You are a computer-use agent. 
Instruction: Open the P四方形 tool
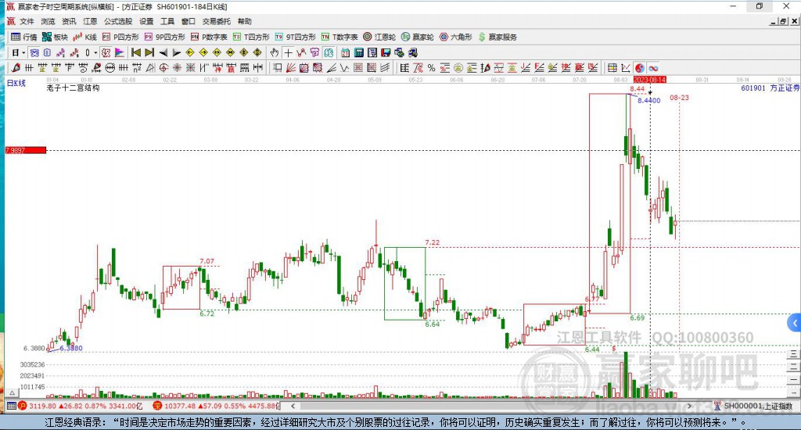[x=120, y=37]
